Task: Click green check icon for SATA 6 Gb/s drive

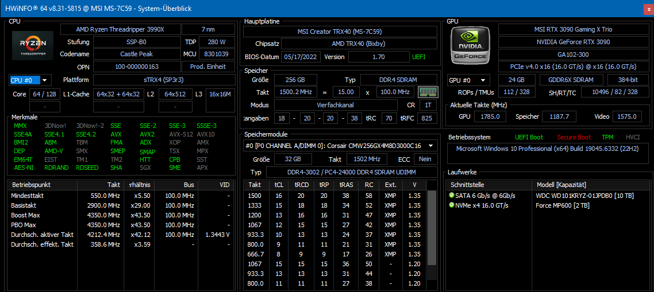Action: pos(451,196)
